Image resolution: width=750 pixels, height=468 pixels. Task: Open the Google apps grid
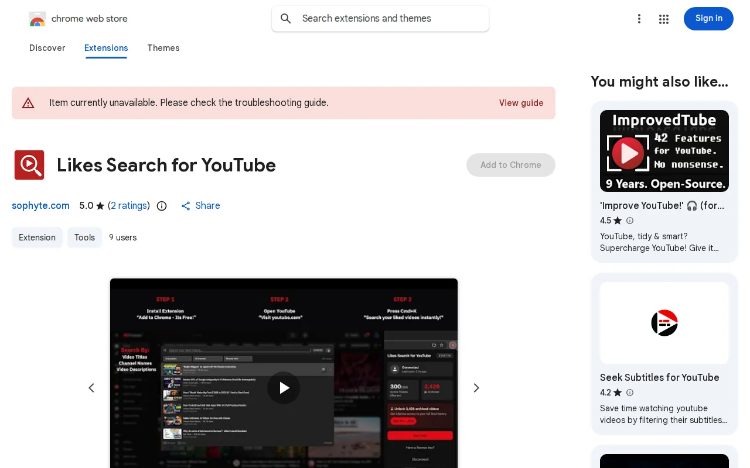664,19
